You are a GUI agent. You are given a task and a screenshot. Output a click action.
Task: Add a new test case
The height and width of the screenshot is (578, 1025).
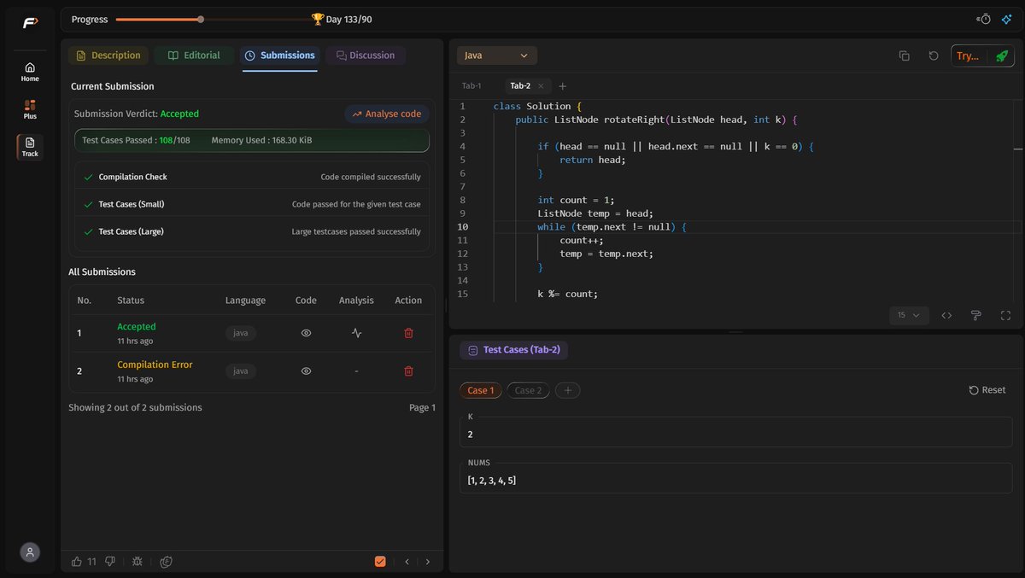pos(567,390)
